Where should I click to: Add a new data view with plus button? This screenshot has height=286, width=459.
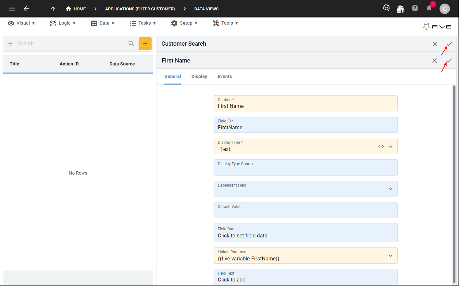coord(145,44)
